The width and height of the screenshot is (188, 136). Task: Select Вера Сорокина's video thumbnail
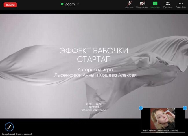click(x=163, y=118)
